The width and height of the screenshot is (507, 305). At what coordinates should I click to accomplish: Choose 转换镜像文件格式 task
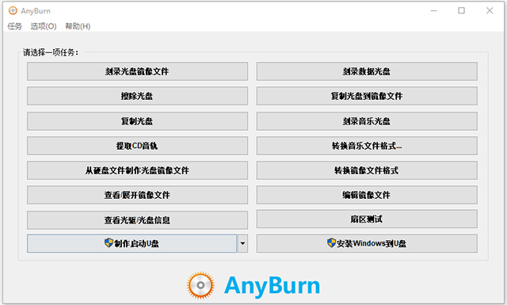pyautogui.click(x=367, y=170)
